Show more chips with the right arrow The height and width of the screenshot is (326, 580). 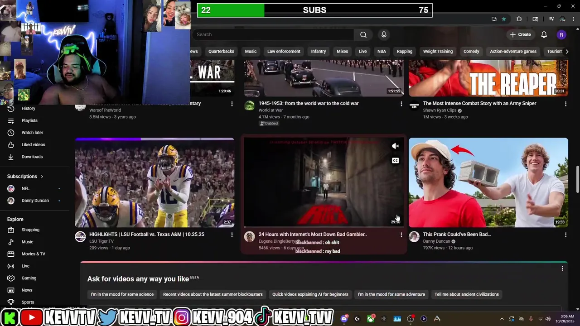coord(566,51)
